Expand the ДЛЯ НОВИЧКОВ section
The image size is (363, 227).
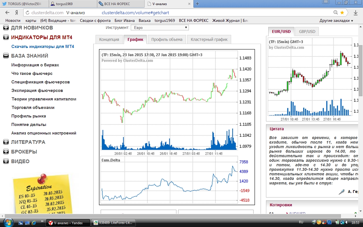tap(6, 28)
